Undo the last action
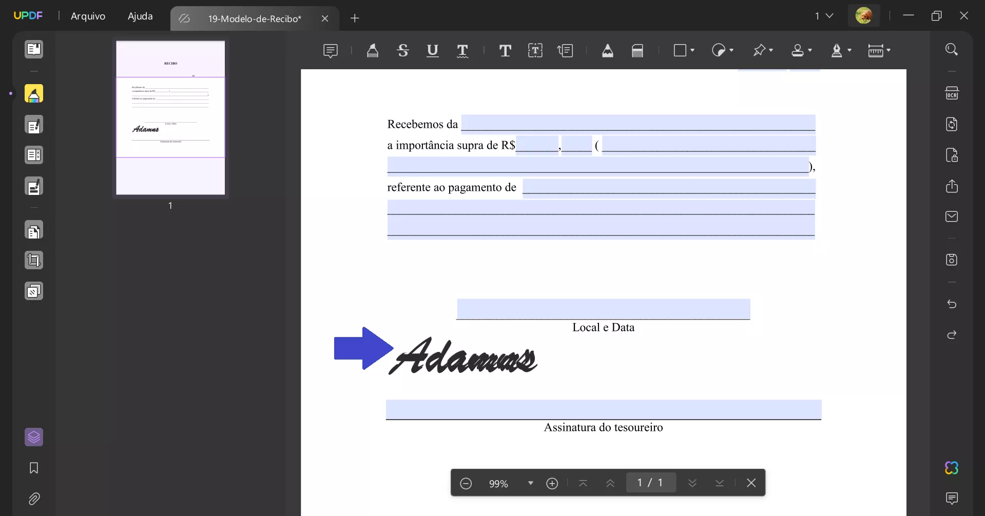The height and width of the screenshot is (516, 985). 952,304
